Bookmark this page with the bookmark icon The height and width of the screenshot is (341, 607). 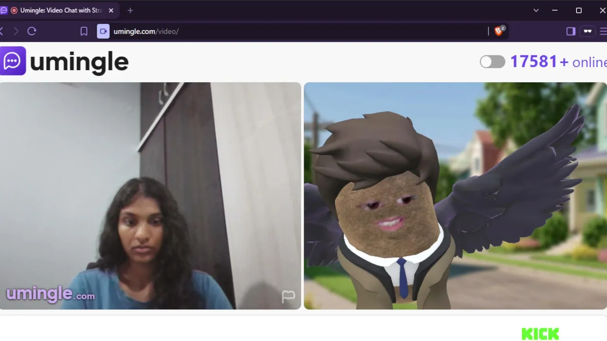pyautogui.click(x=84, y=31)
